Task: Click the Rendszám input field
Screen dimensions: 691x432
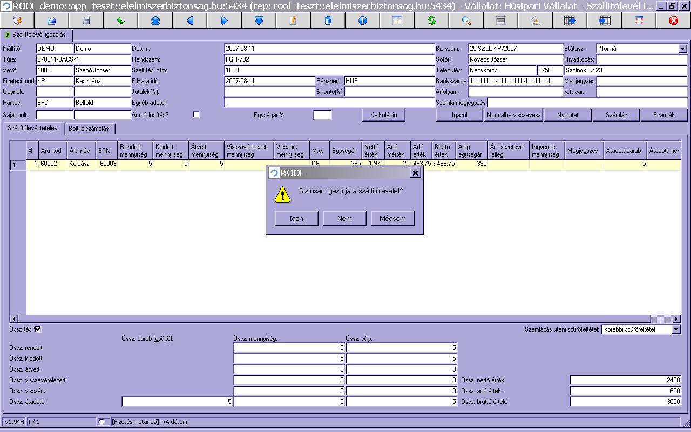Action: 329,59
